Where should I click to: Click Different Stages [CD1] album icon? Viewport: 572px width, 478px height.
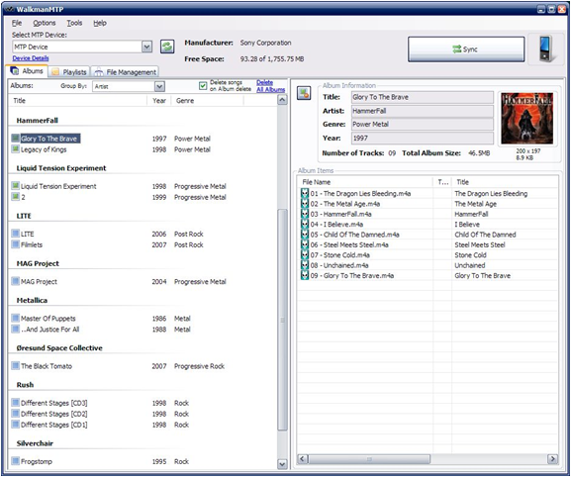(15, 425)
